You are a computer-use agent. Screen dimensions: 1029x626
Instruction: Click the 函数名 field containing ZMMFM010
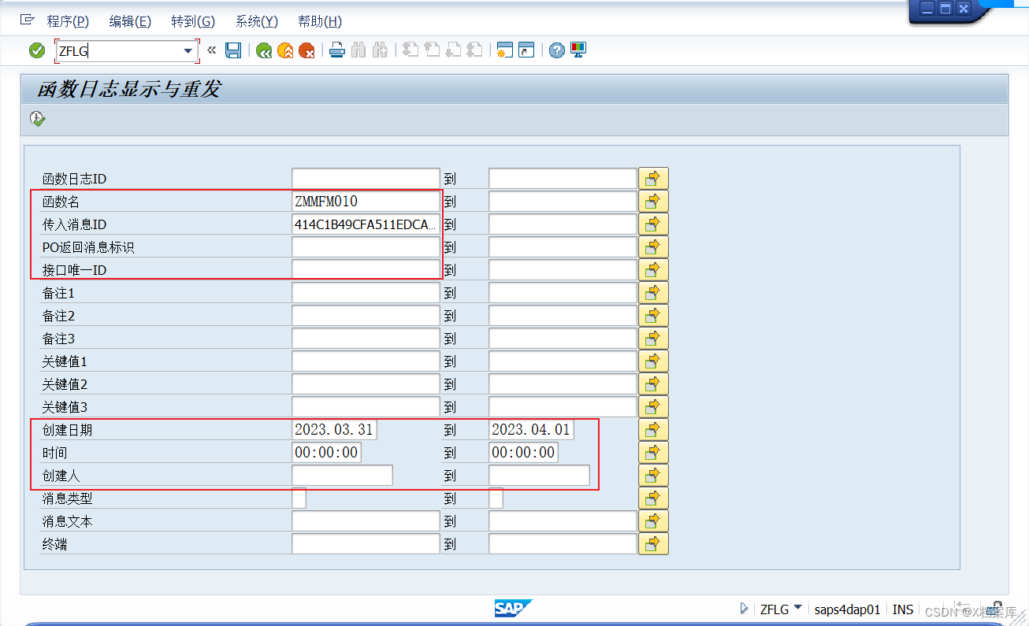tap(366, 202)
